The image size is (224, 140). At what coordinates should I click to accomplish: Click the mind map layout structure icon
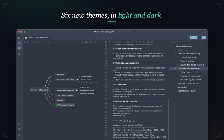pos(25,42)
